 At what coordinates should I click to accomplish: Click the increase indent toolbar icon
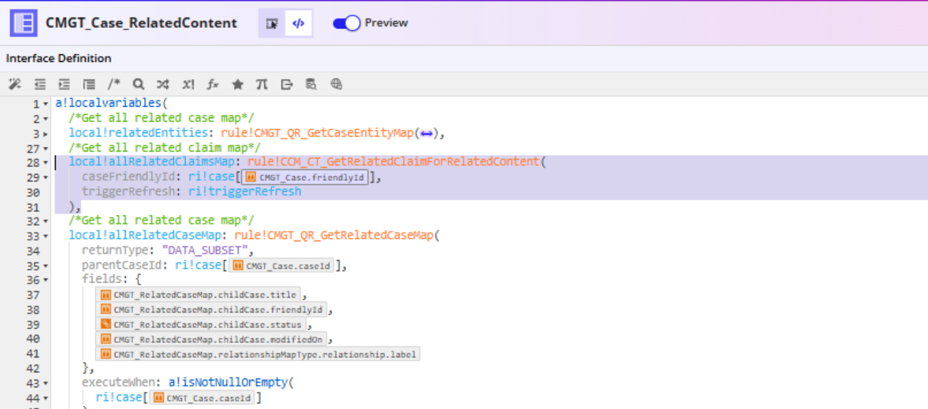tap(65, 84)
